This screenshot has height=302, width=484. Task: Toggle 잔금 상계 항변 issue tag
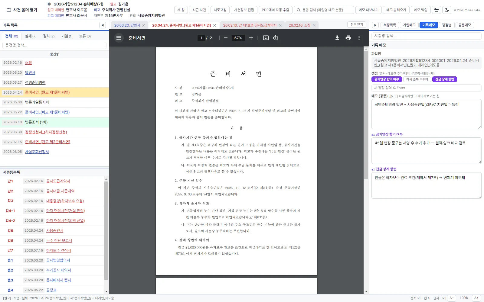445,79
